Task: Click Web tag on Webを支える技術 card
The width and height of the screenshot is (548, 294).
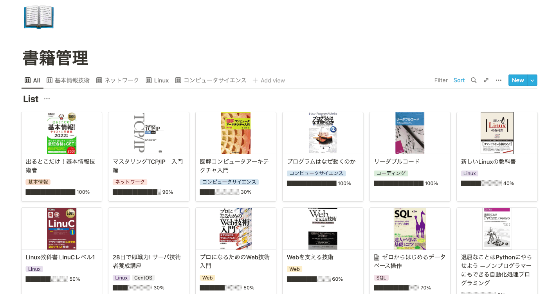Action: (x=295, y=269)
